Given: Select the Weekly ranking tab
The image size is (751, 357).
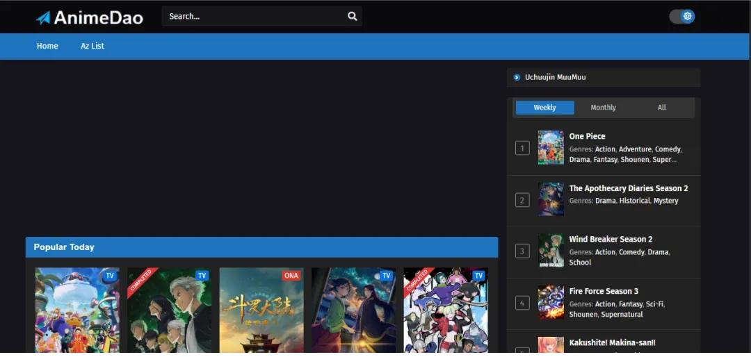Looking at the screenshot, I should coord(544,108).
